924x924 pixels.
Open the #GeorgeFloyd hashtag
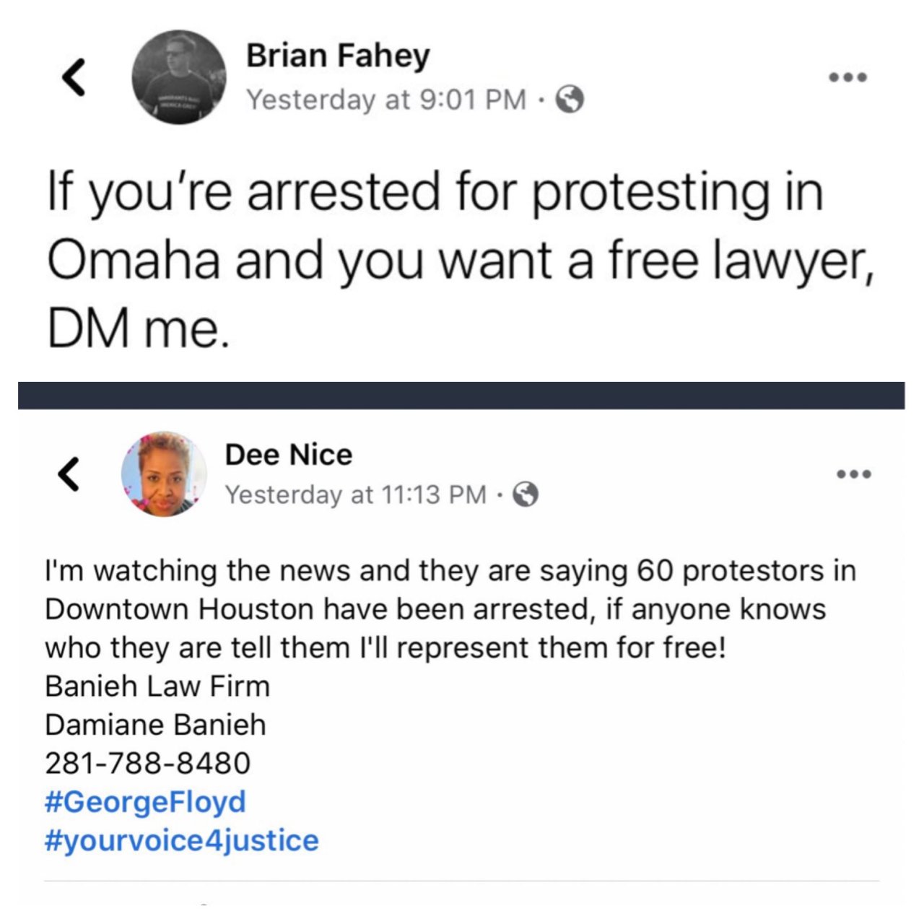[x=145, y=802]
